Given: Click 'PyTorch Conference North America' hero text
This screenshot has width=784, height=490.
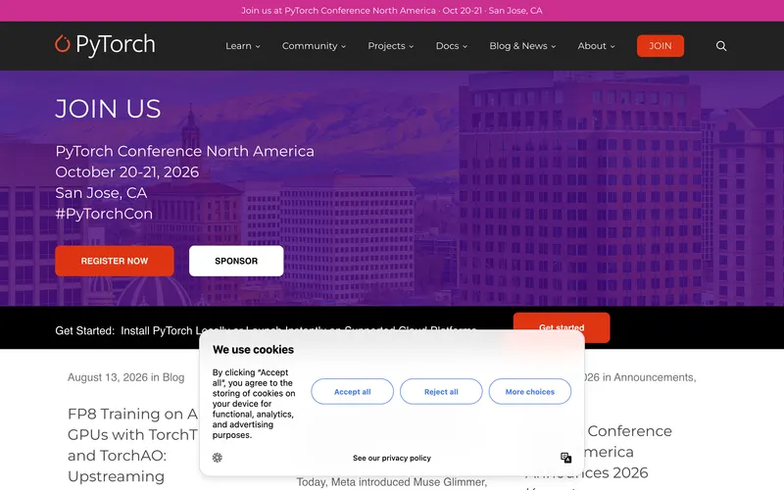Looking at the screenshot, I should point(184,151).
